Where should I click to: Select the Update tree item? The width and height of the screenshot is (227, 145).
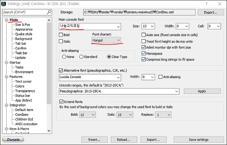pos(20,58)
